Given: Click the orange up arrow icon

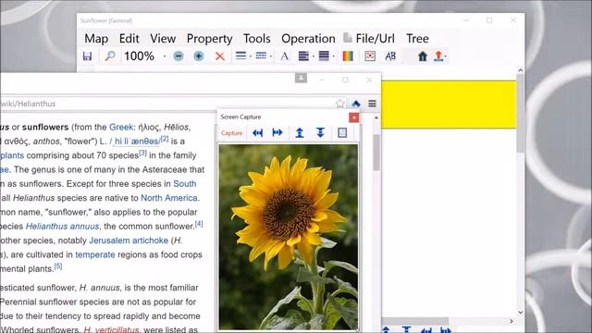Looking at the screenshot, I should pyautogui.click(x=438, y=55).
